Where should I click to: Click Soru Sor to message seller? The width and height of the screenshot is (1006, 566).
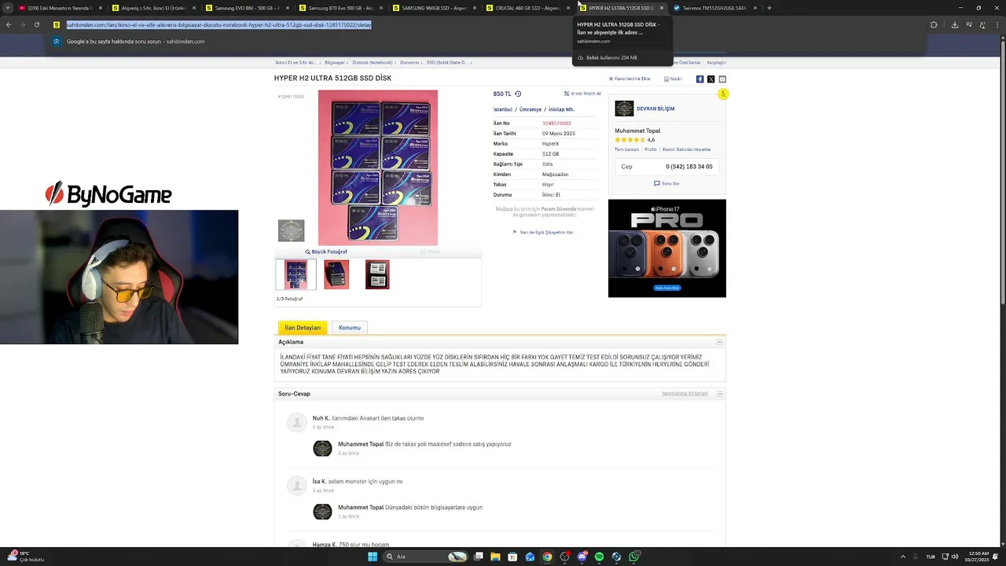coord(666,183)
